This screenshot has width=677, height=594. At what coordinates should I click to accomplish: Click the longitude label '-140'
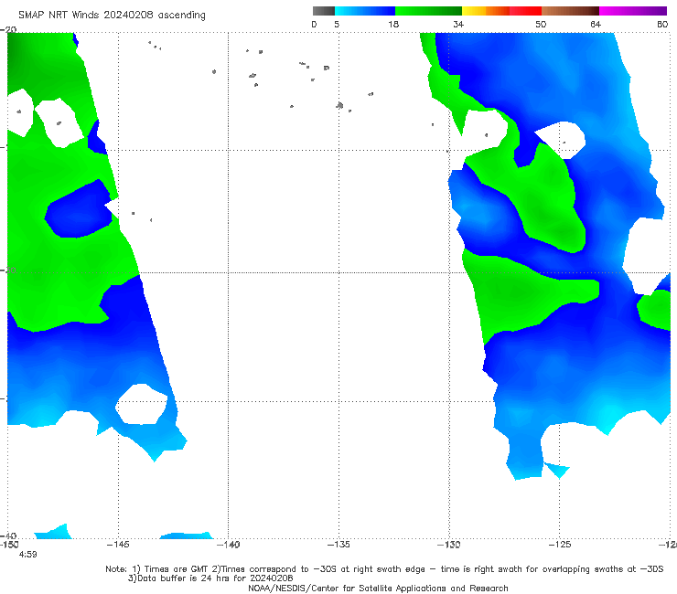(x=228, y=545)
